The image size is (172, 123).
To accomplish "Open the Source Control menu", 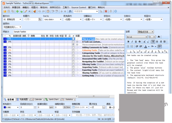I will pyautogui.click(x=79, y=7).
